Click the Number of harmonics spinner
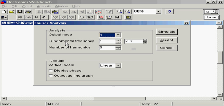This screenshot has height=106, width=224. (118, 48)
